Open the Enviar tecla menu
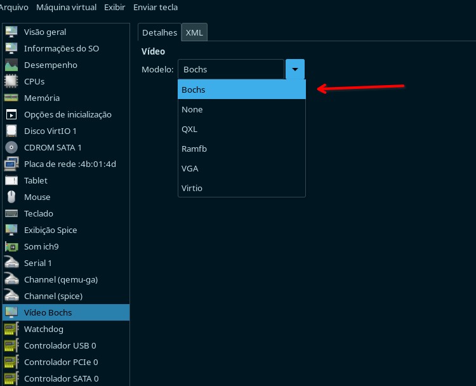 click(155, 7)
